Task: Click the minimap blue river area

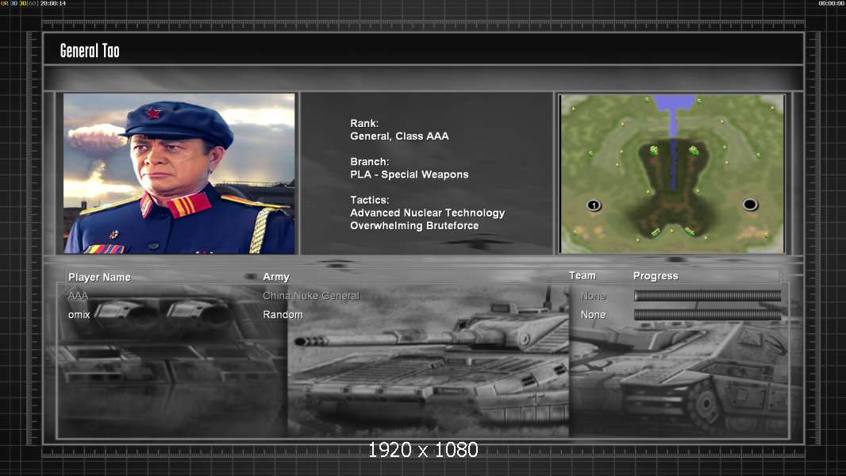Action: [x=673, y=124]
